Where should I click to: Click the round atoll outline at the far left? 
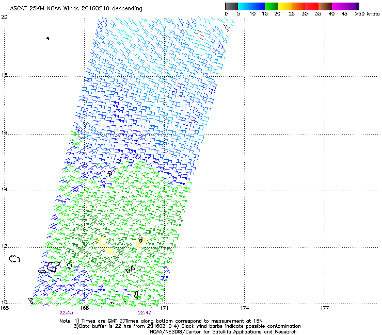point(14,259)
